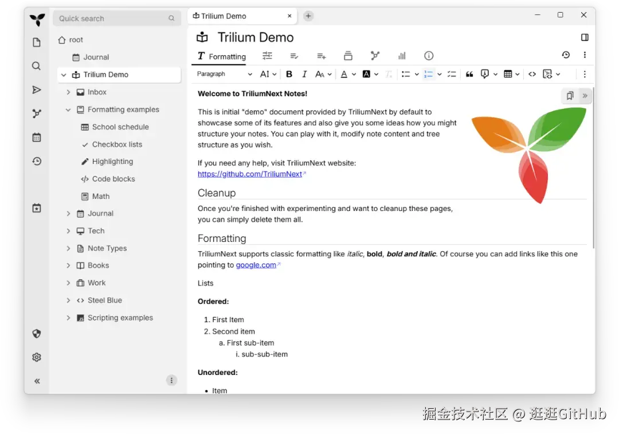Click the protected session shield icon
This screenshot has height=434, width=619.
[37, 334]
